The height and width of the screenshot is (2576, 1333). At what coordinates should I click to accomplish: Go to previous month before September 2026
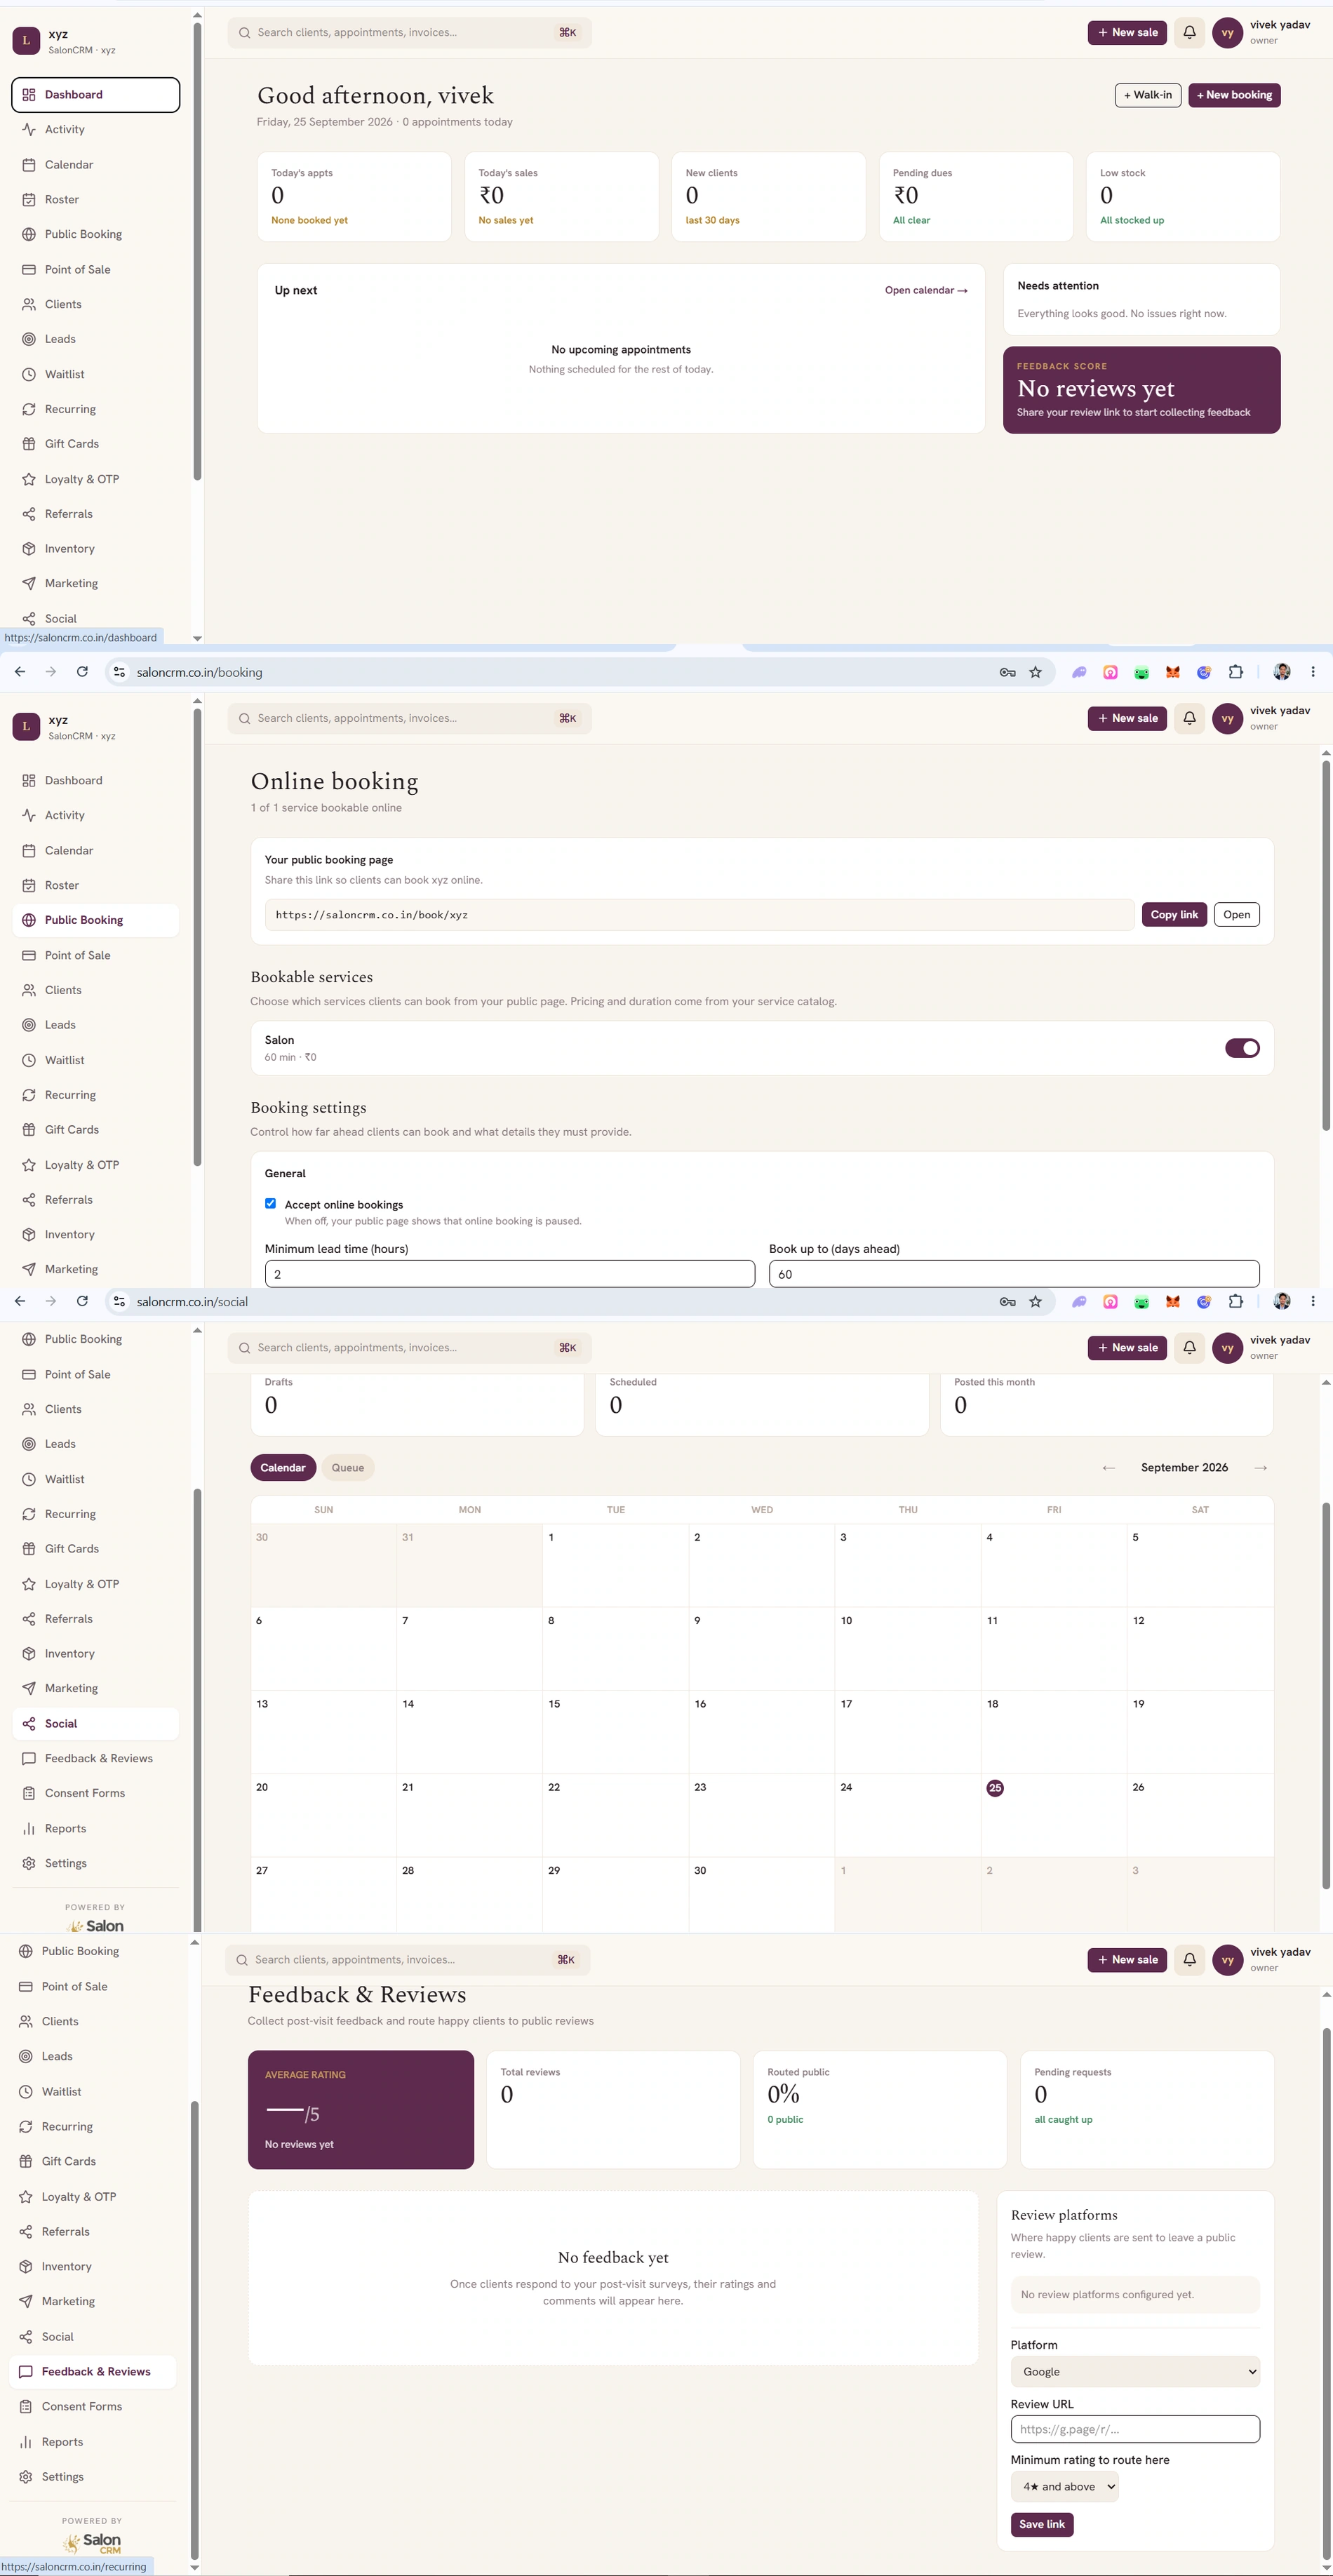[x=1108, y=1467]
